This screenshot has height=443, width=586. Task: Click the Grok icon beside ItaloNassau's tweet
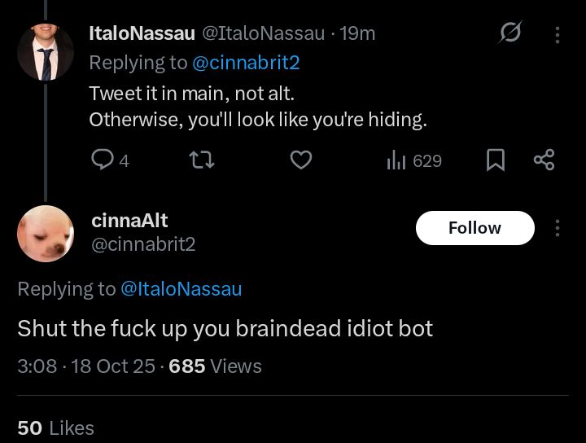click(509, 33)
